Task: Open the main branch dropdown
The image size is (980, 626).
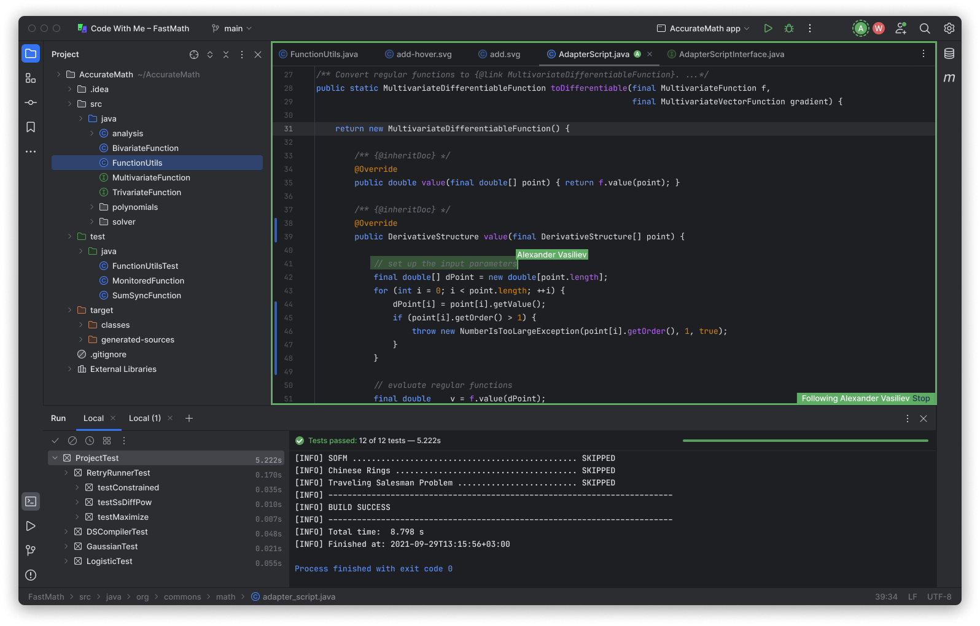Action: pos(231,28)
